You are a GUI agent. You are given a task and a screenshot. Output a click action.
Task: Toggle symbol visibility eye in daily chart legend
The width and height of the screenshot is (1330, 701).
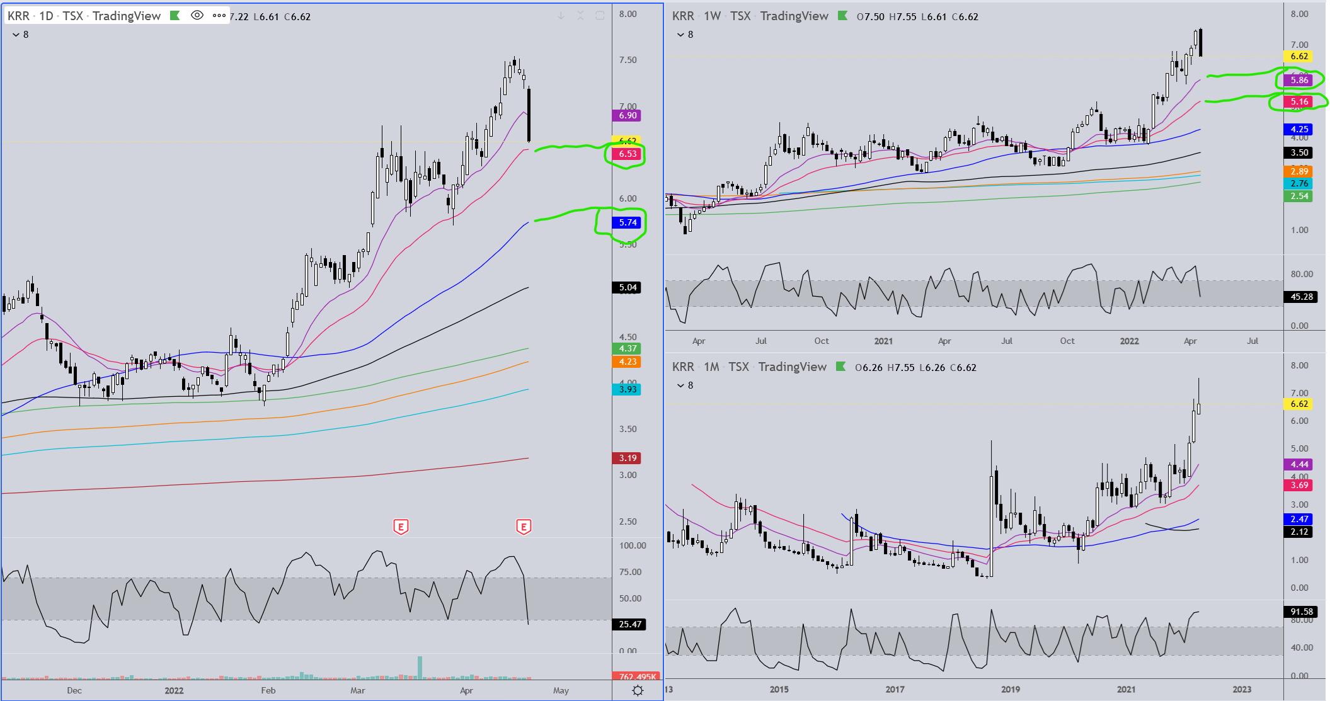197,16
